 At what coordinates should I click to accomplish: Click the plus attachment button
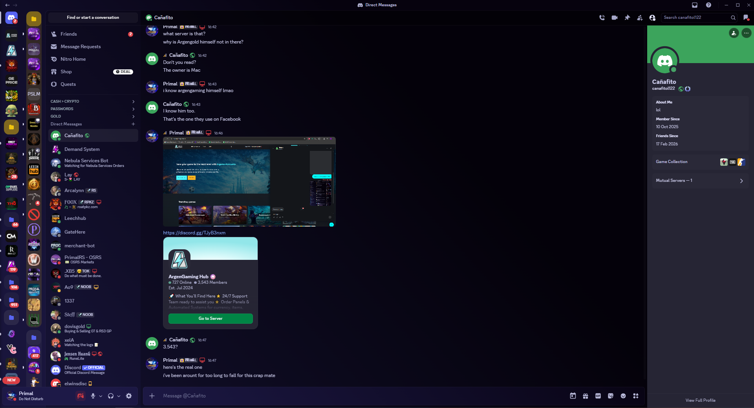(x=152, y=396)
